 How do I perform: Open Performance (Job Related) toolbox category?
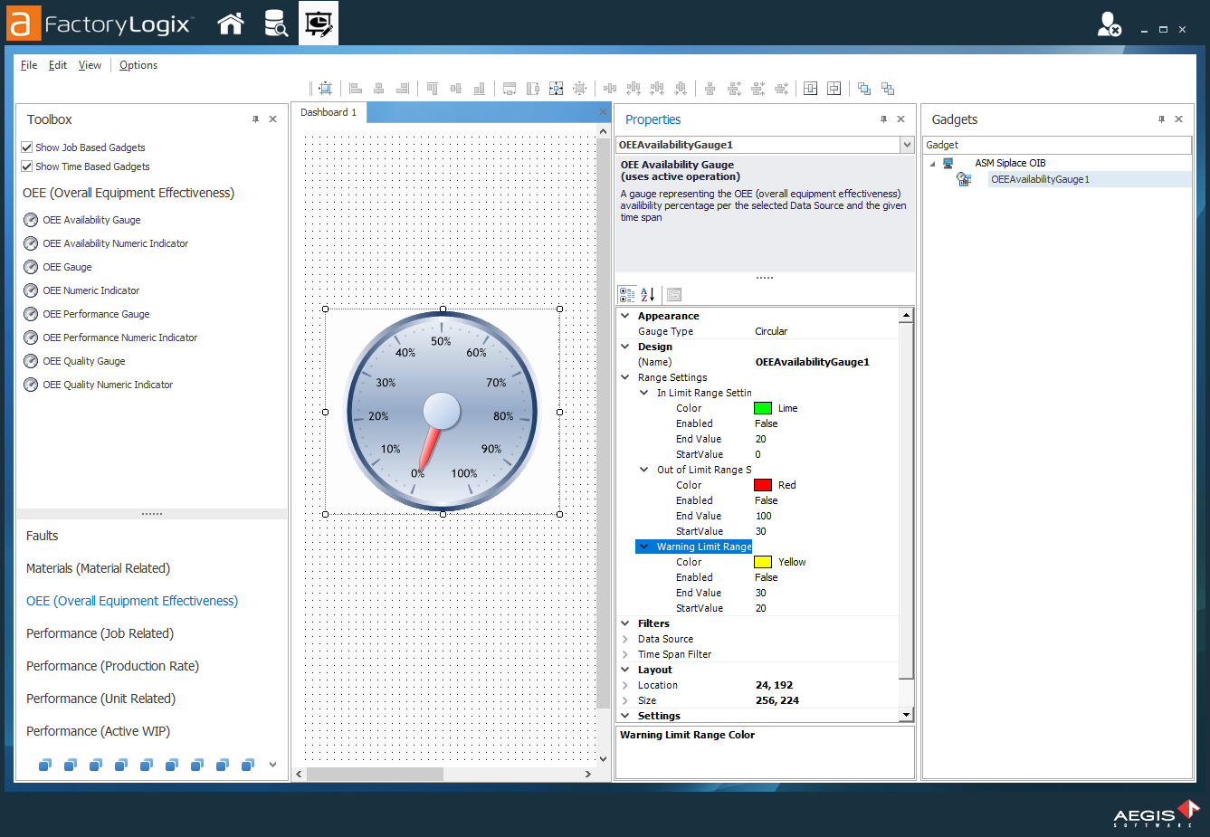[100, 633]
